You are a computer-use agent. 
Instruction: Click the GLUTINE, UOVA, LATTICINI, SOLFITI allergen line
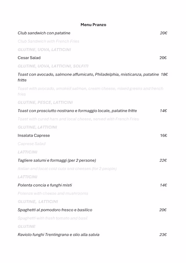[x=53, y=66]
